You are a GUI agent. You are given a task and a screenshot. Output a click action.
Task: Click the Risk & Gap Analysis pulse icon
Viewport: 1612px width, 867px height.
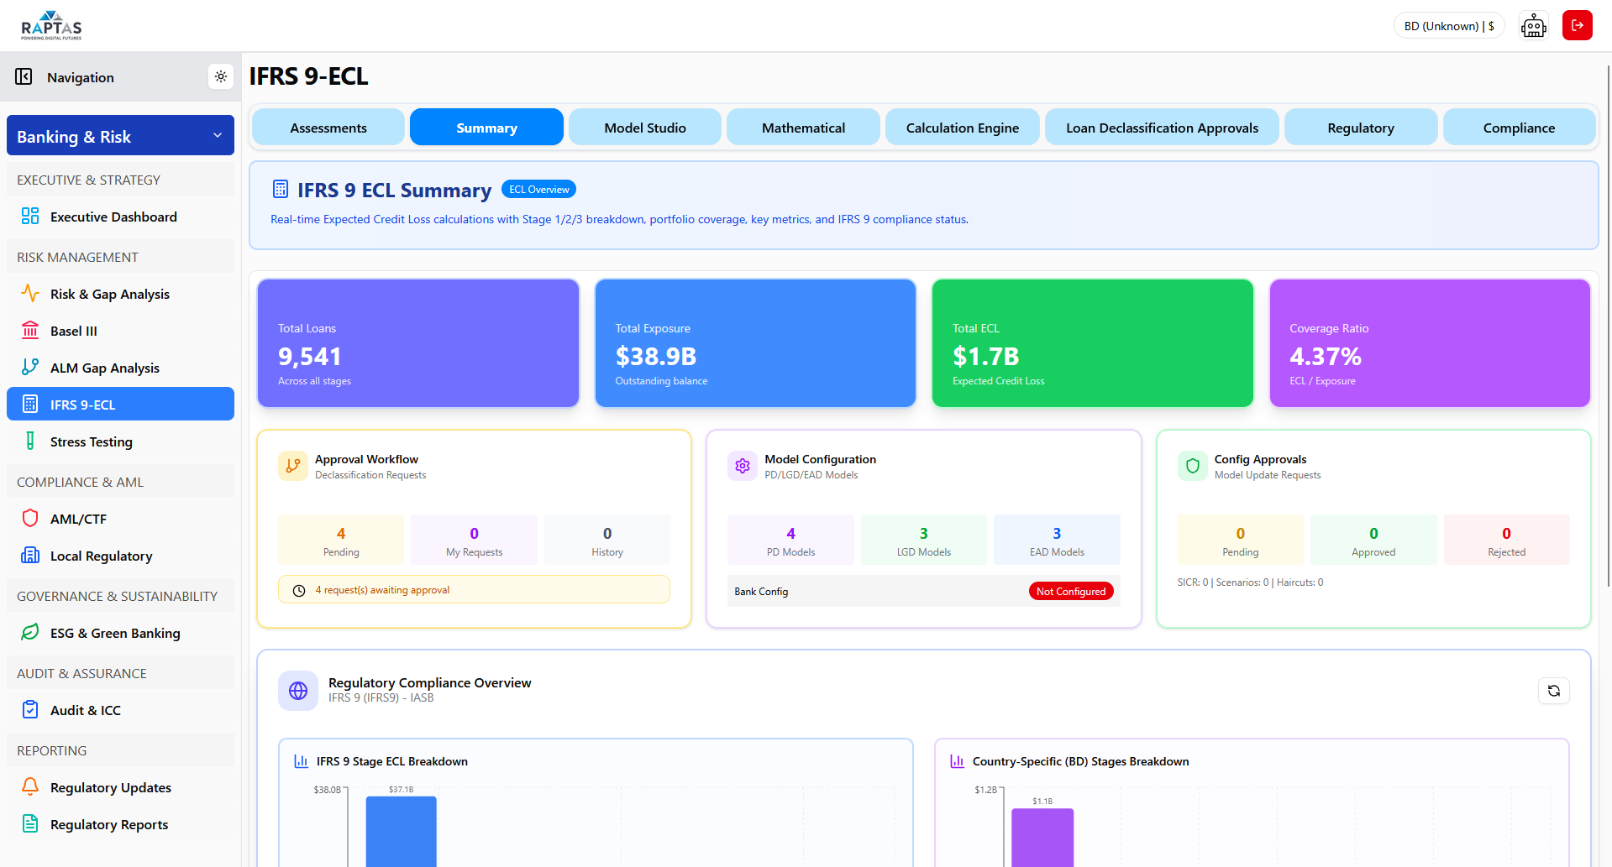(30, 294)
